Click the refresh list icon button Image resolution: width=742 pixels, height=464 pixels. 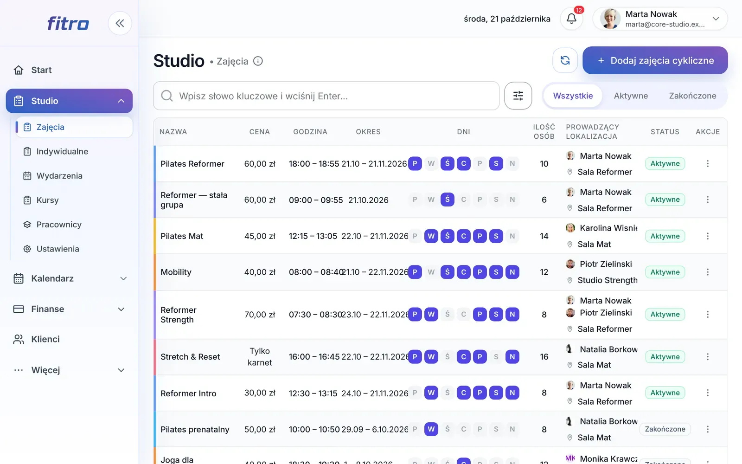(x=565, y=60)
